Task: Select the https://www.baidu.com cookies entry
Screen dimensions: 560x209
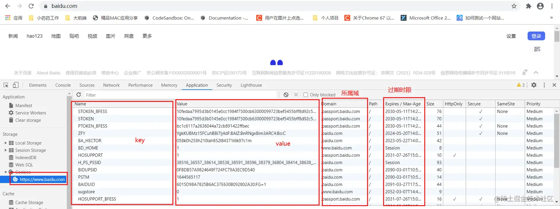Action: [39, 179]
